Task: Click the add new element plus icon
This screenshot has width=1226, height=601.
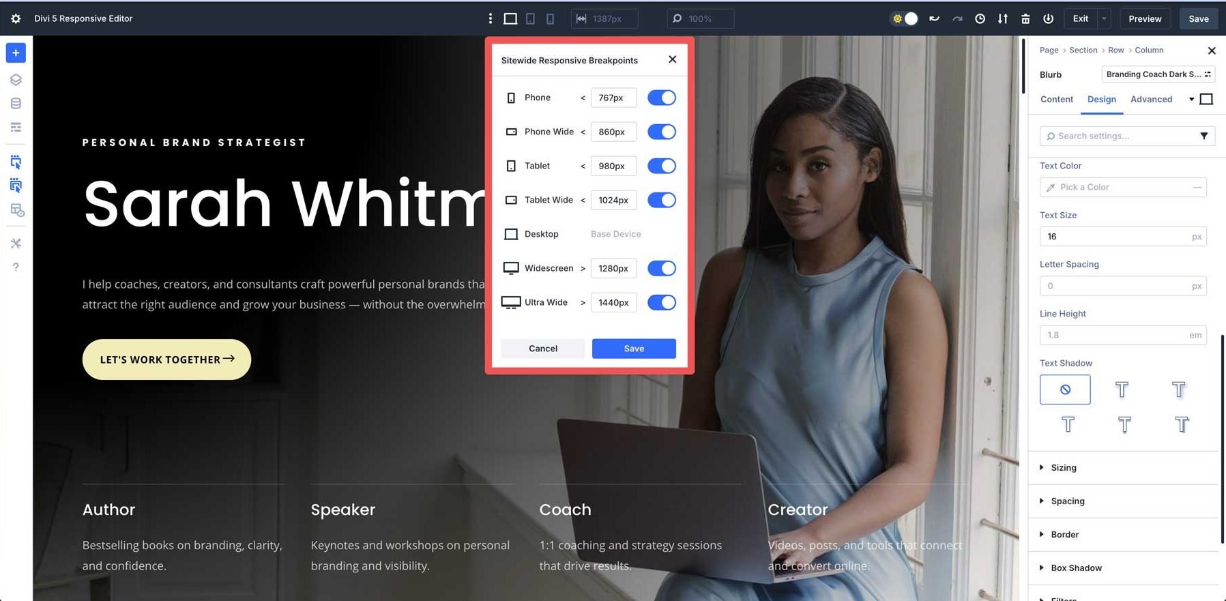Action: coord(16,53)
